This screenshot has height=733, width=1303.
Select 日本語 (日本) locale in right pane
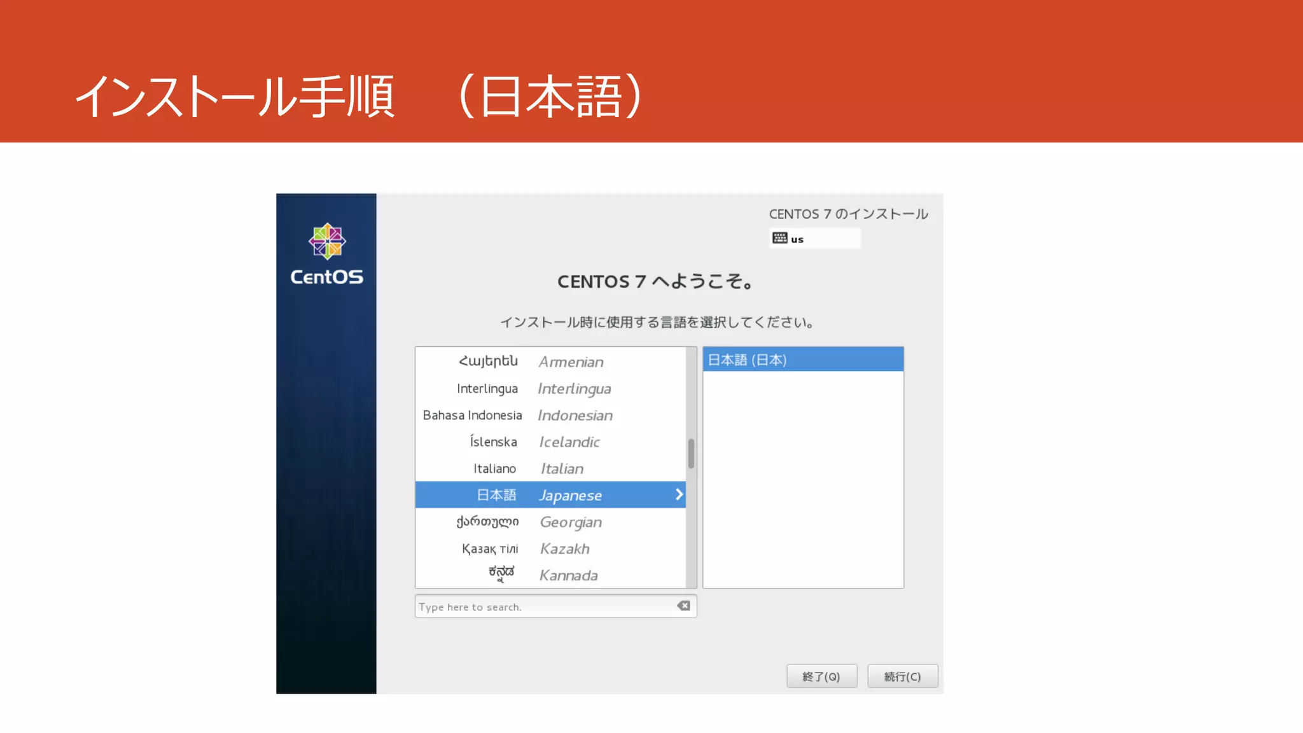point(803,360)
